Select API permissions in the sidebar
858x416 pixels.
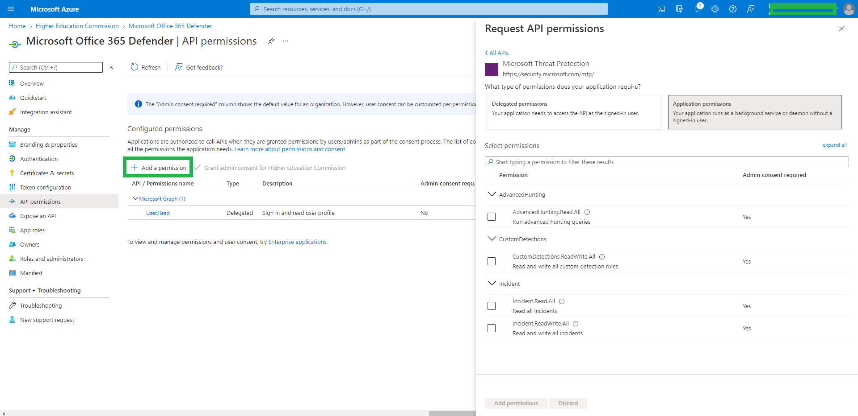(x=59, y=202)
